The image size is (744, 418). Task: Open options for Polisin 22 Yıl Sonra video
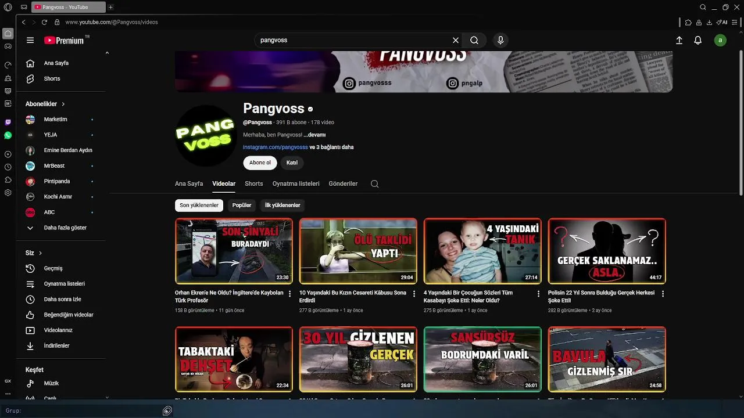[663, 294]
